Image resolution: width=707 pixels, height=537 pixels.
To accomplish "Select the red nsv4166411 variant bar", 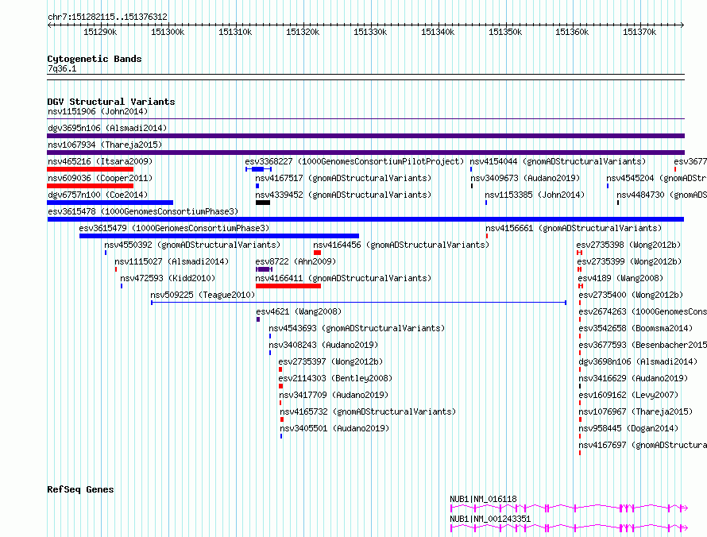I will [x=288, y=286].
